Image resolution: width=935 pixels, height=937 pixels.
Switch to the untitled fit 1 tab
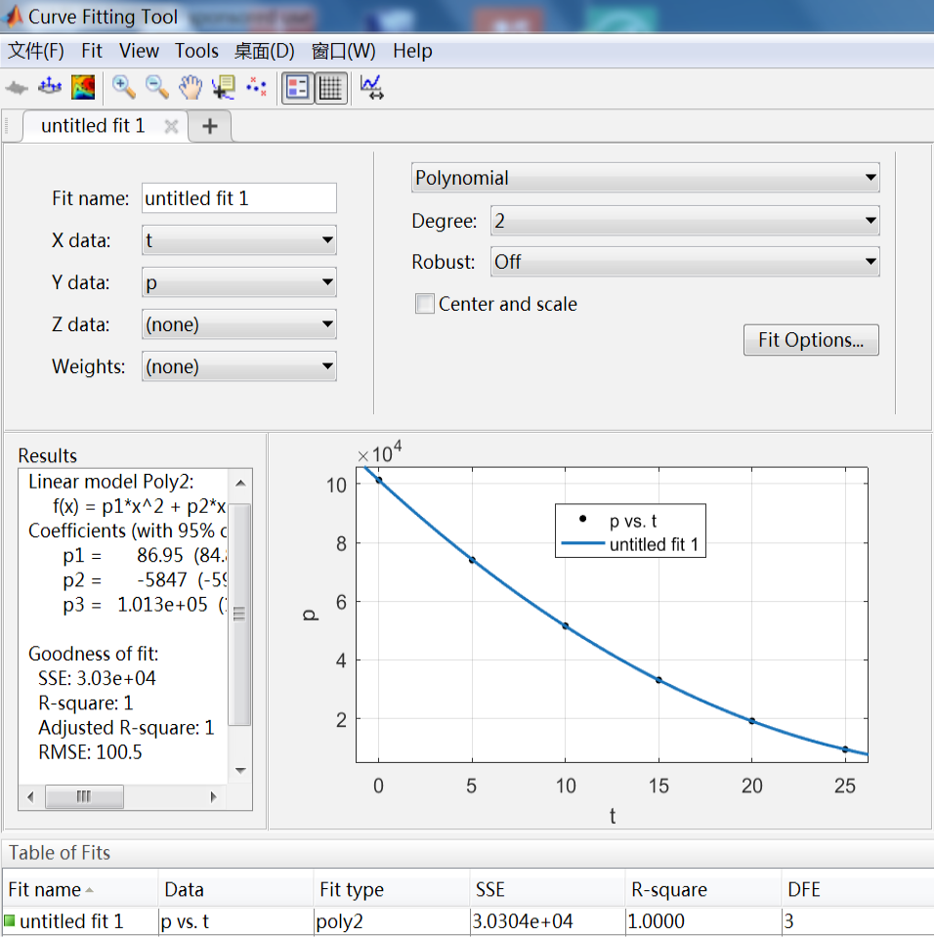tap(91, 125)
